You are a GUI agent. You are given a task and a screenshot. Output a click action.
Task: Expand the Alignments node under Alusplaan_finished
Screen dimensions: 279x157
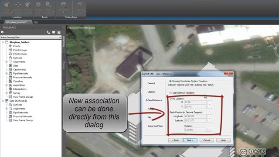click(7, 62)
